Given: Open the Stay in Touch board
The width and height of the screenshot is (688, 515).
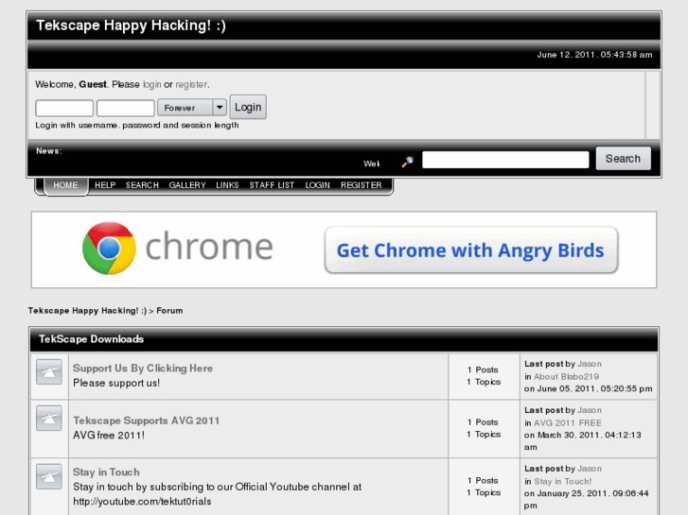Looking at the screenshot, I should pos(106,472).
